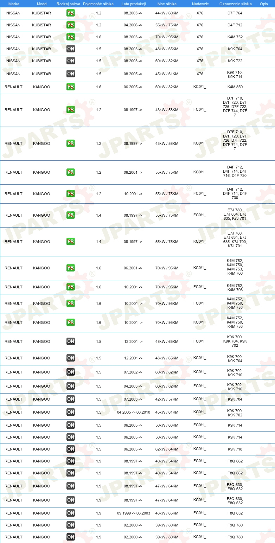Screen dimensions: 275x543
Task: Click the petrol icon in the Kangoo 43kW FC0/1_ row
Action: 71,110
